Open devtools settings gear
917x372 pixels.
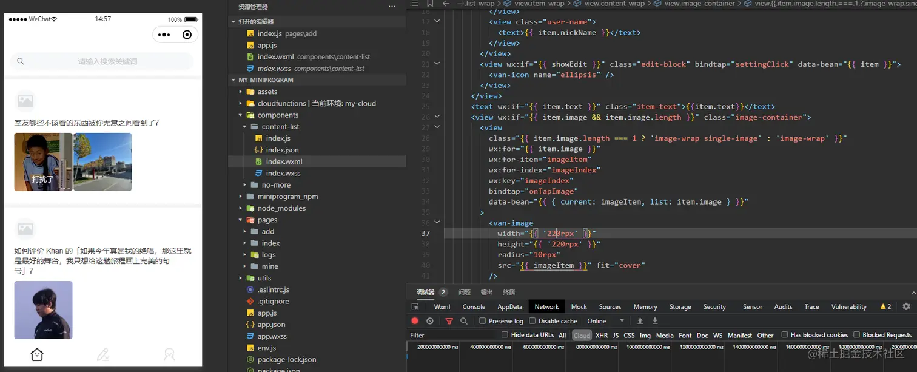tap(906, 307)
